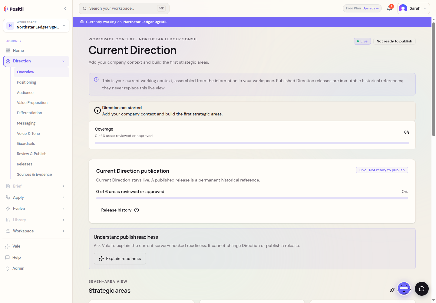Click the Release history clock icon
Image resolution: width=436 pixels, height=303 pixels.
point(137,210)
